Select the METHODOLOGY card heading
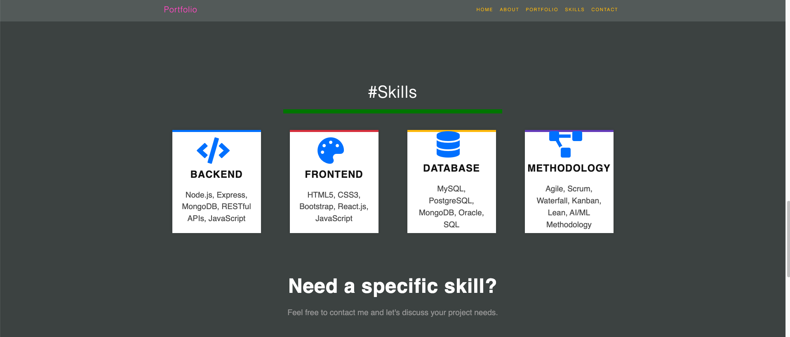 point(569,168)
